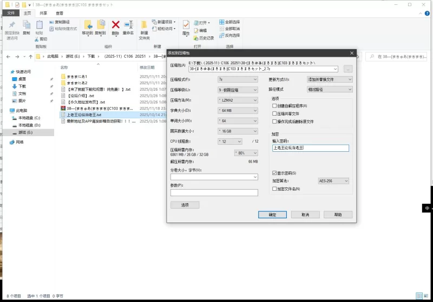Click the Copy To icon
Viewport: 433px width, 302px height.
(x=101, y=25)
